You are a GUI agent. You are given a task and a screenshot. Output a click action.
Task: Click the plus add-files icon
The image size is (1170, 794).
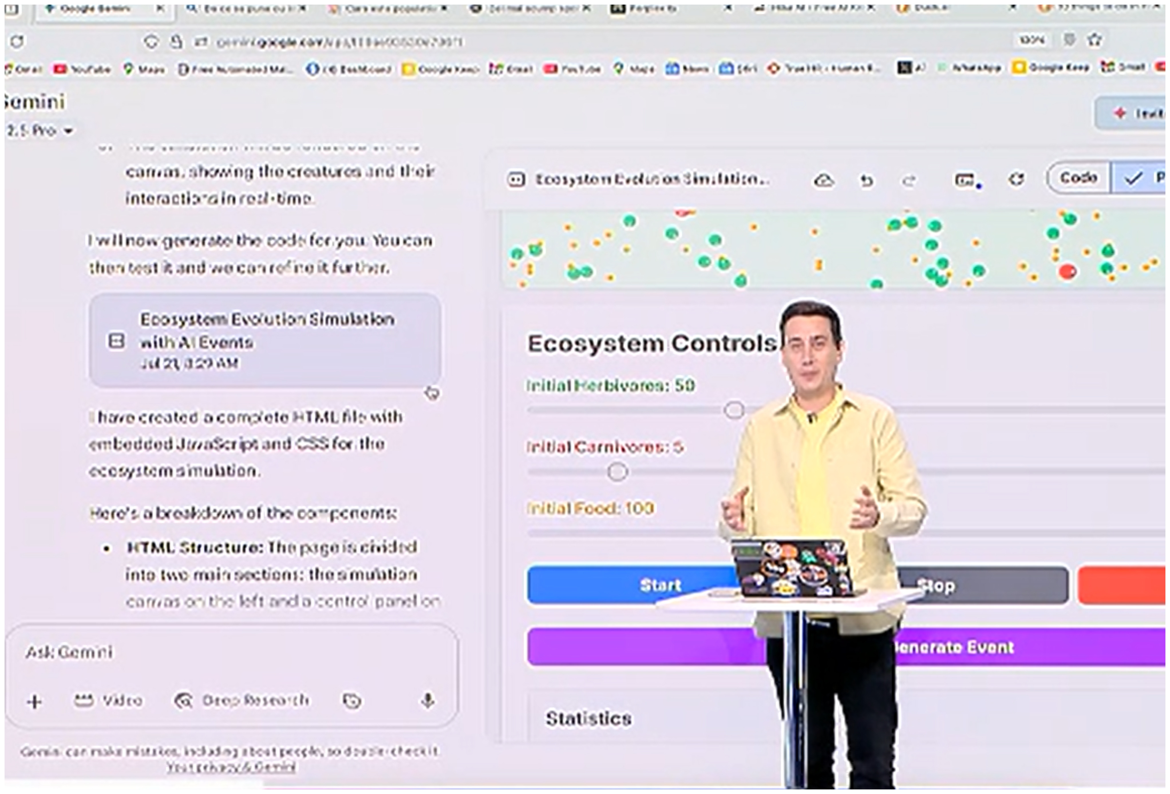click(x=35, y=701)
